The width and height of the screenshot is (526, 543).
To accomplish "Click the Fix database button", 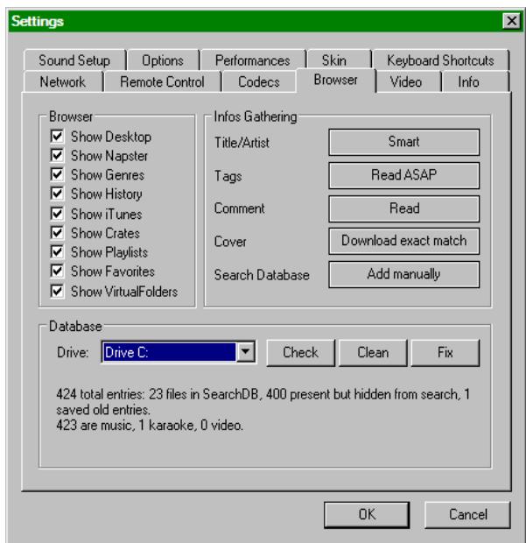I will click(445, 353).
